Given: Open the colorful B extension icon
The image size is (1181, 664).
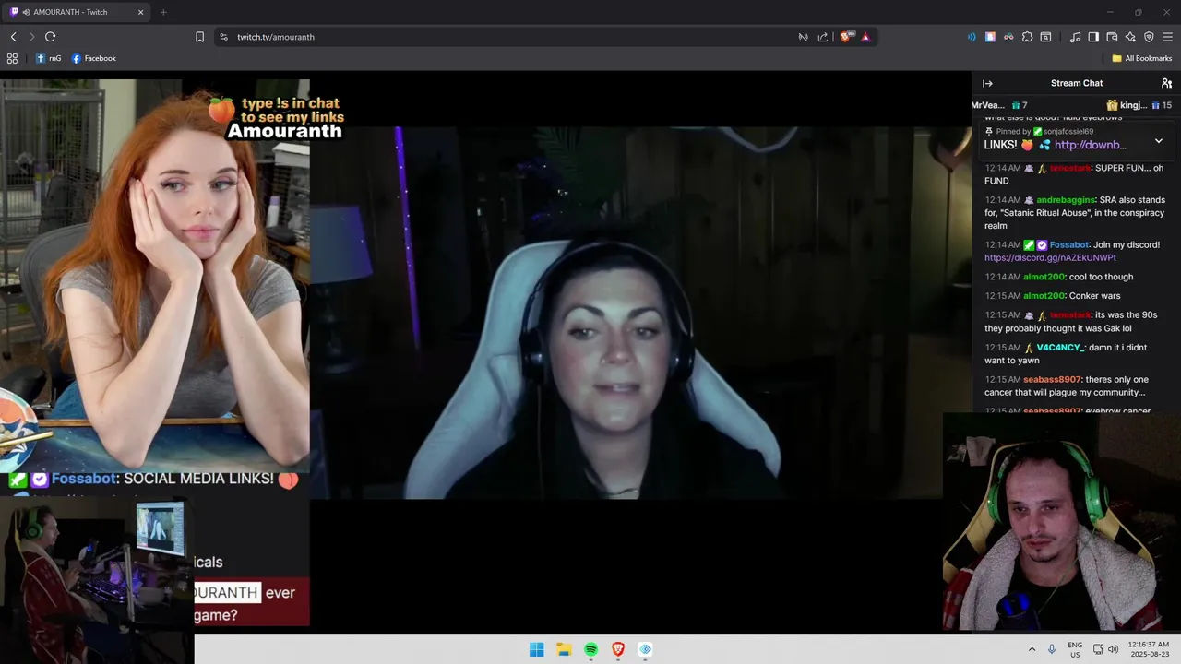Looking at the screenshot, I should click(x=990, y=37).
